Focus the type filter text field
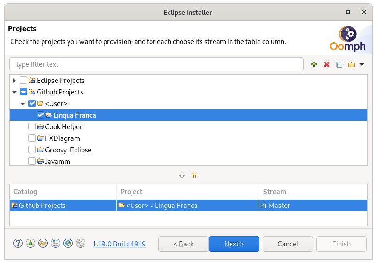377x264 pixels. (x=157, y=64)
